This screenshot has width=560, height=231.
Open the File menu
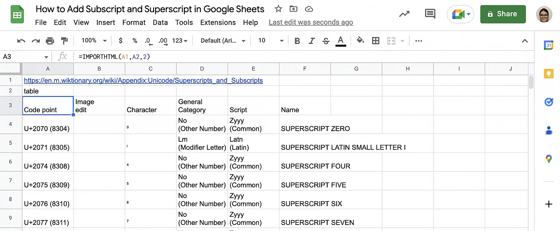point(41,23)
